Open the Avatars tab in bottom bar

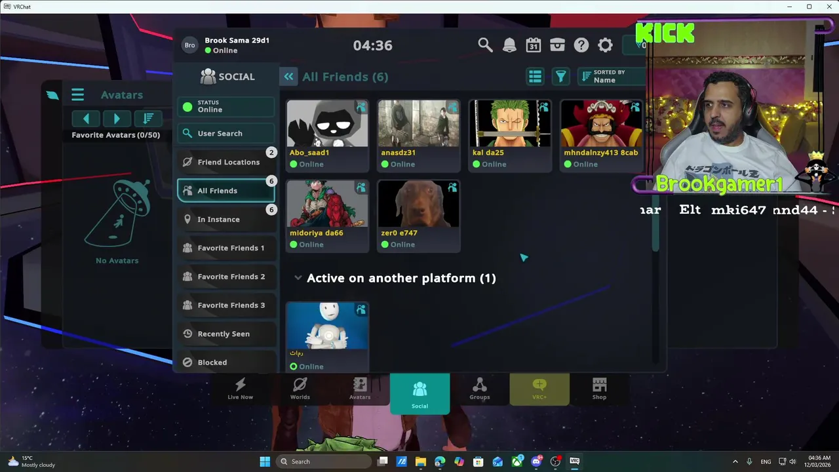tap(360, 389)
